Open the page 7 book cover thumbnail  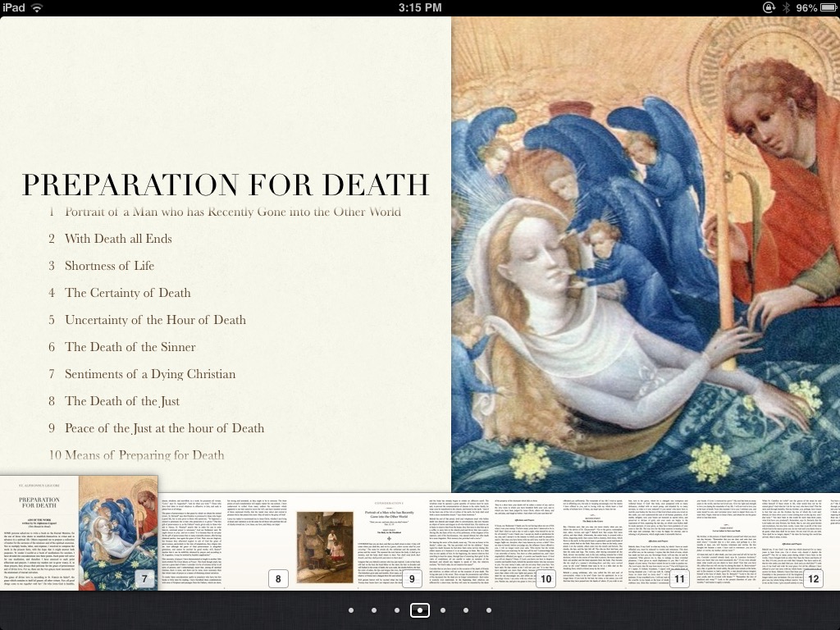click(x=79, y=533)
